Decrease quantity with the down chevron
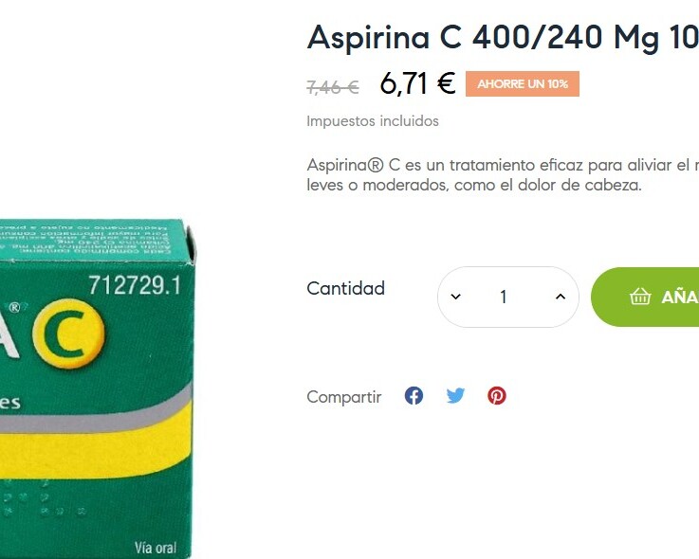The width and height of the screenshot is (699, 559). 455,297
